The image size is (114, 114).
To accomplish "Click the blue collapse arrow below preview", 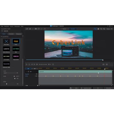I will [x=111, y=63].
